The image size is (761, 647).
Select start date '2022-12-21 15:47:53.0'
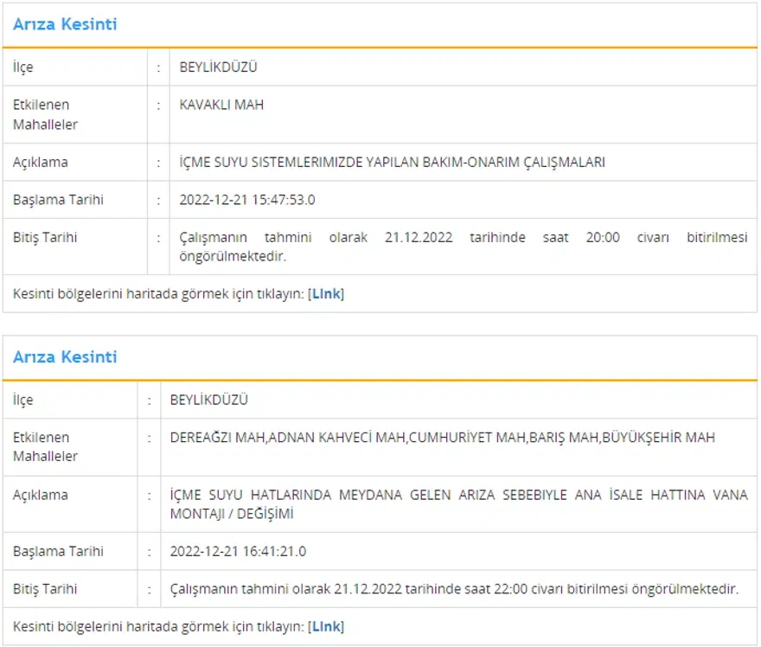coord(247,200)
